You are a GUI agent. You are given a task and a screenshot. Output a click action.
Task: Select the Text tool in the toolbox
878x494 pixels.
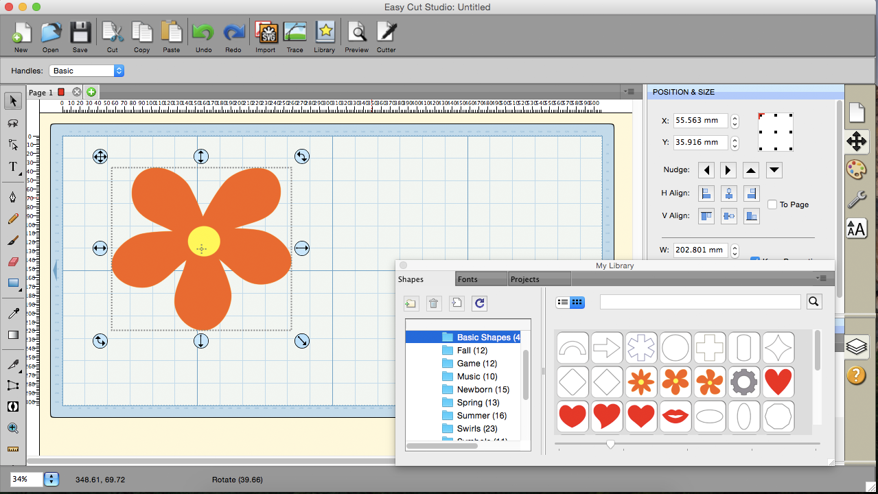(12, 167)
